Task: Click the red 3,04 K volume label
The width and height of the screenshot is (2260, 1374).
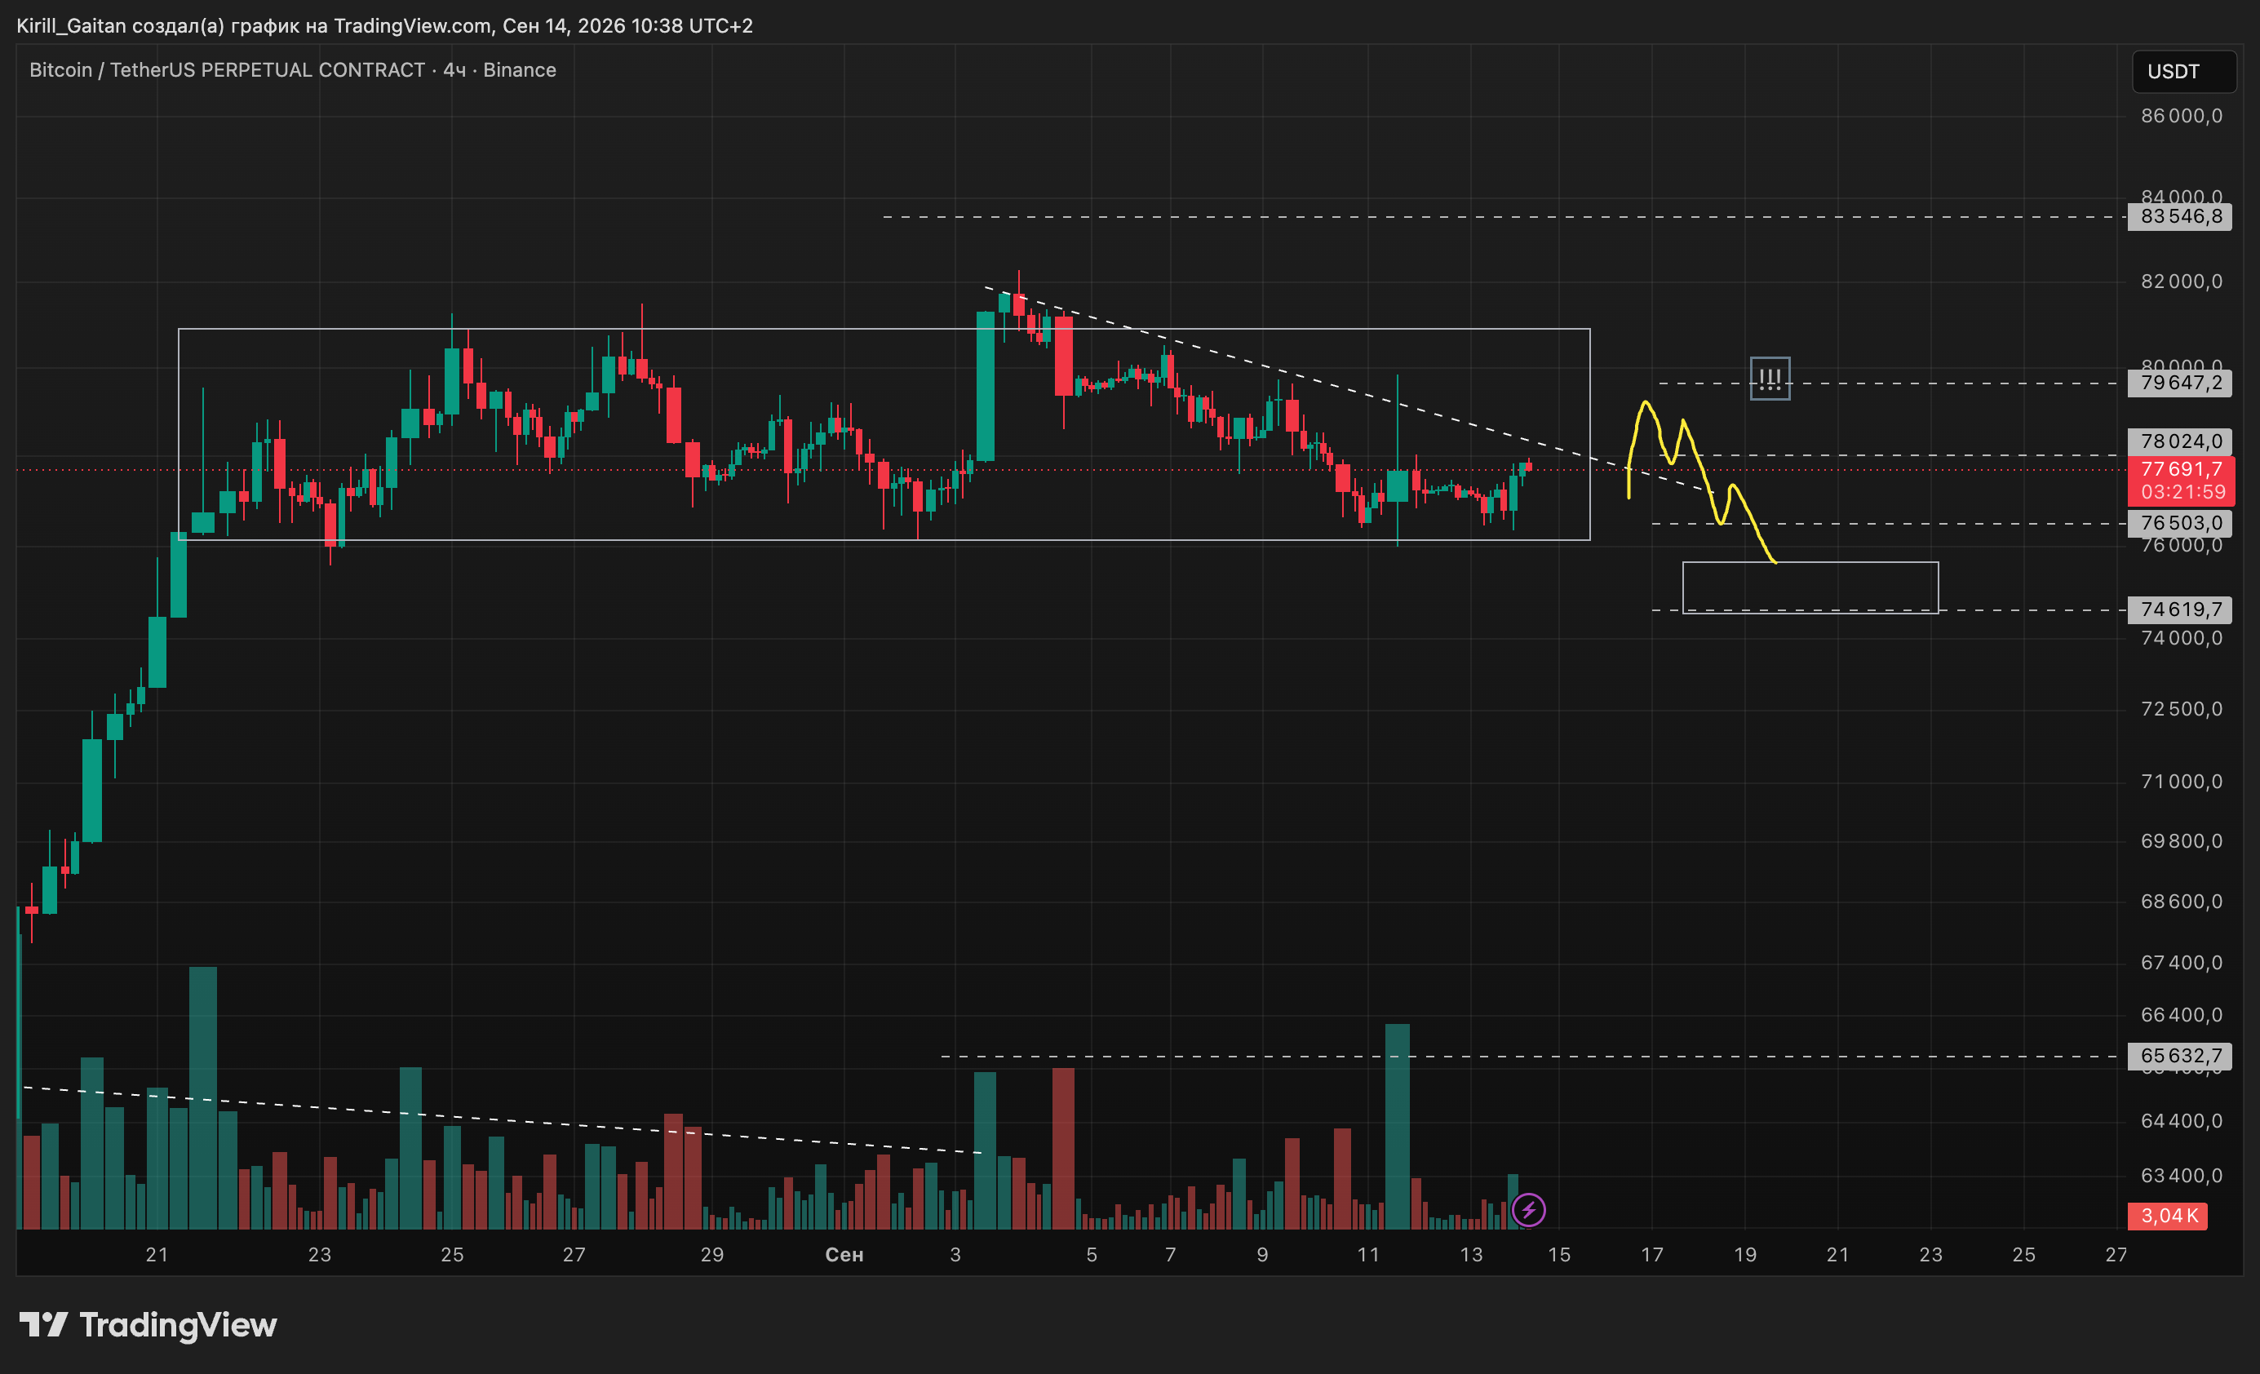Action: (2169, 1216)
